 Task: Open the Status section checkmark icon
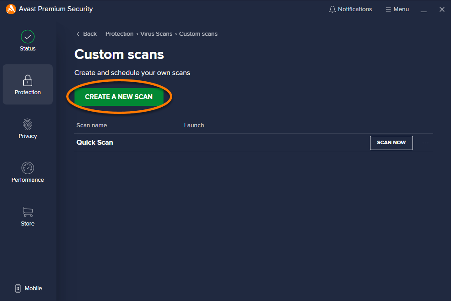click(28, 37)
